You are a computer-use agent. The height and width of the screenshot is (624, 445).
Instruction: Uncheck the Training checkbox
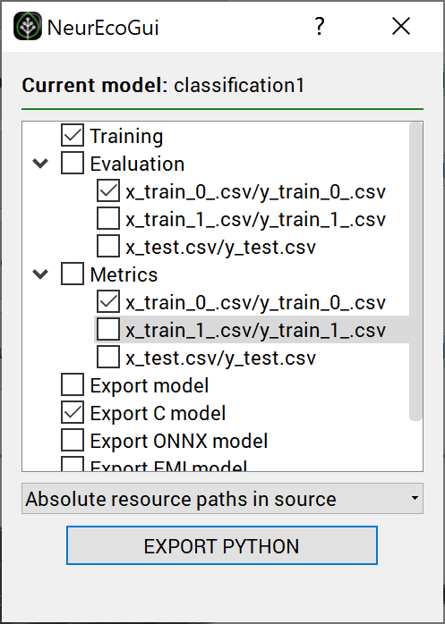(x=73, y=135)
